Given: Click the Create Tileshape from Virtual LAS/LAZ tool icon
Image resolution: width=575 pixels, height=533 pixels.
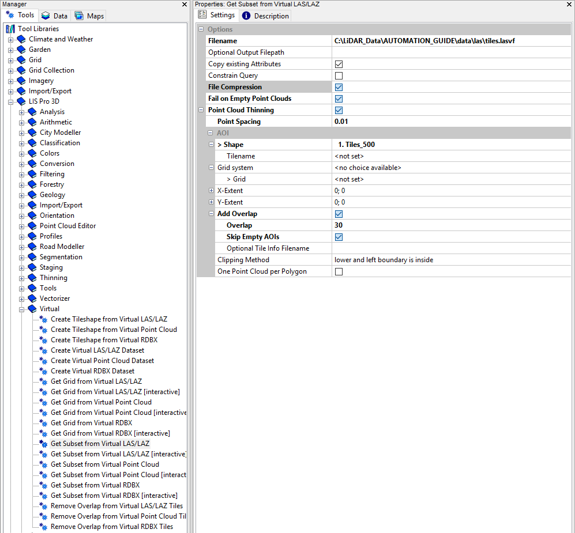Looking at the screenshot, I should coord(44,319).
